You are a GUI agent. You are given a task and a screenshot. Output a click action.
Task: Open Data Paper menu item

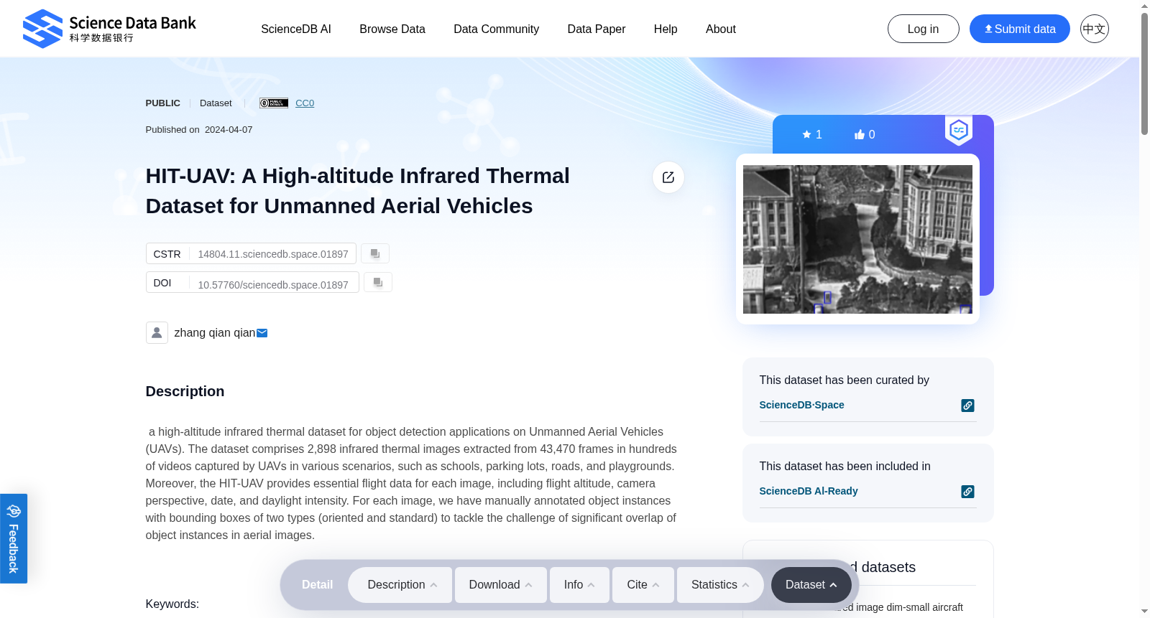pos(597,29)
